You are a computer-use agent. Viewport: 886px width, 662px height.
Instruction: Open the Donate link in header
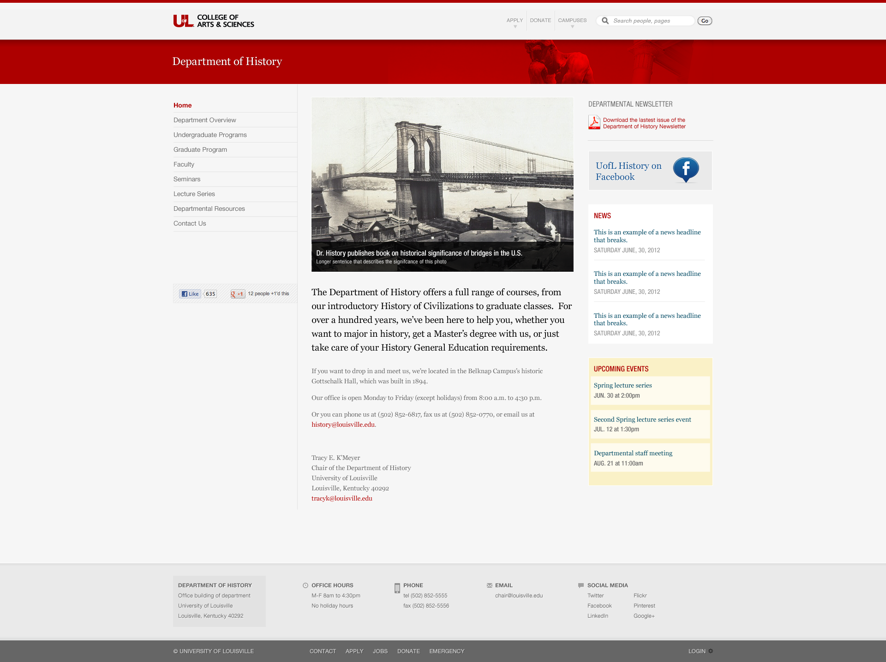[540, 20]
